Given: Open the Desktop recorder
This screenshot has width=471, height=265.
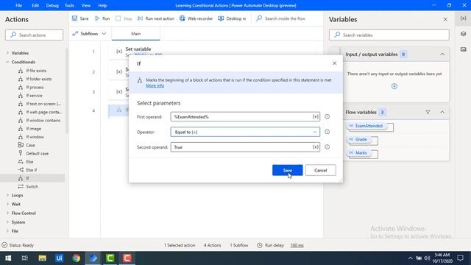Looking at the screenshot, I should click(x=232, y=18).
